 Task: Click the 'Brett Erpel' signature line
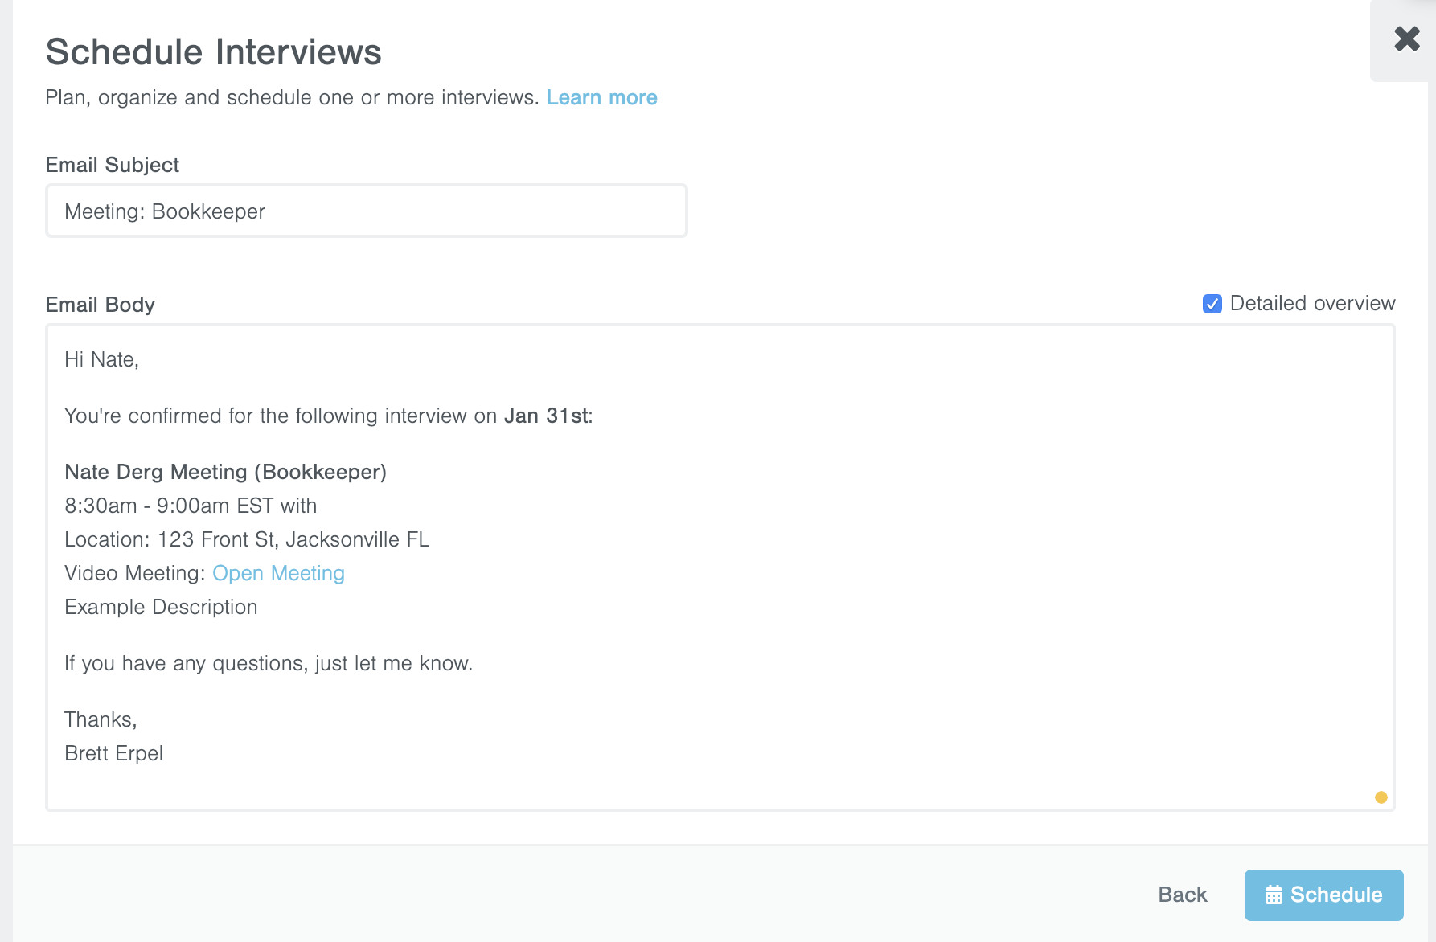[x=113, y=754]
